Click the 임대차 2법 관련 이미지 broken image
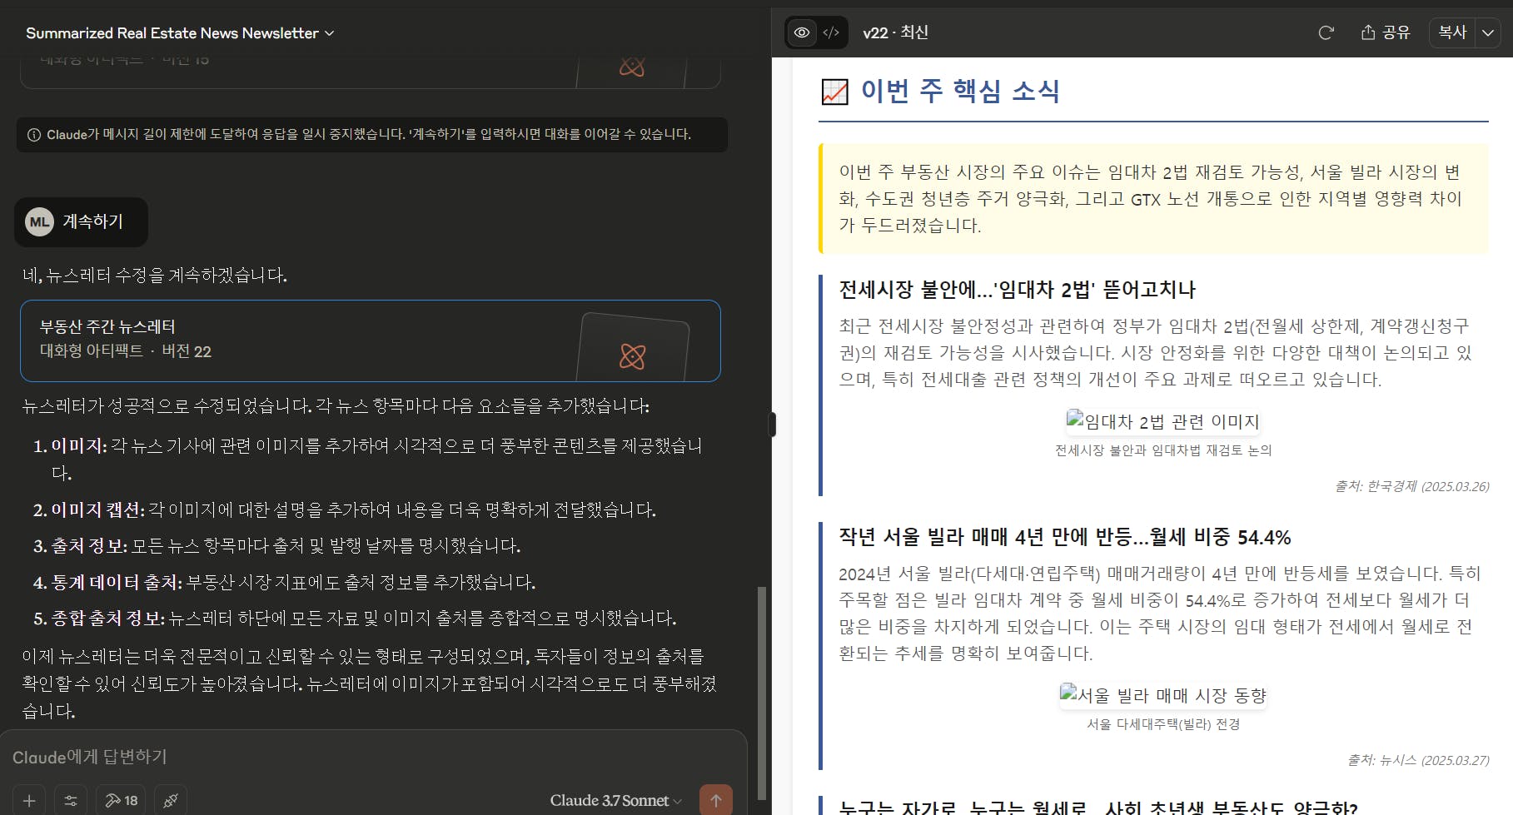1513x815 pixels. [x=1163, y=421]
